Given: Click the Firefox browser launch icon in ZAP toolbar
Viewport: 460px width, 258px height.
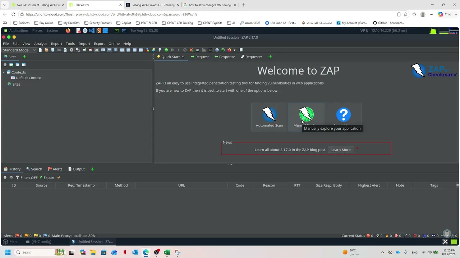Looking at the screenshot, I should pyautogui.click(x=229, y=50).
